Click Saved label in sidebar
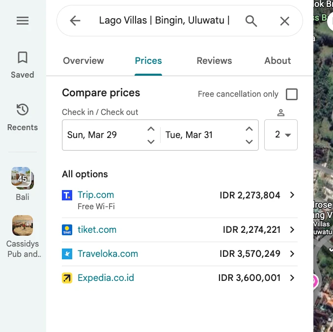 click(23, 75)
